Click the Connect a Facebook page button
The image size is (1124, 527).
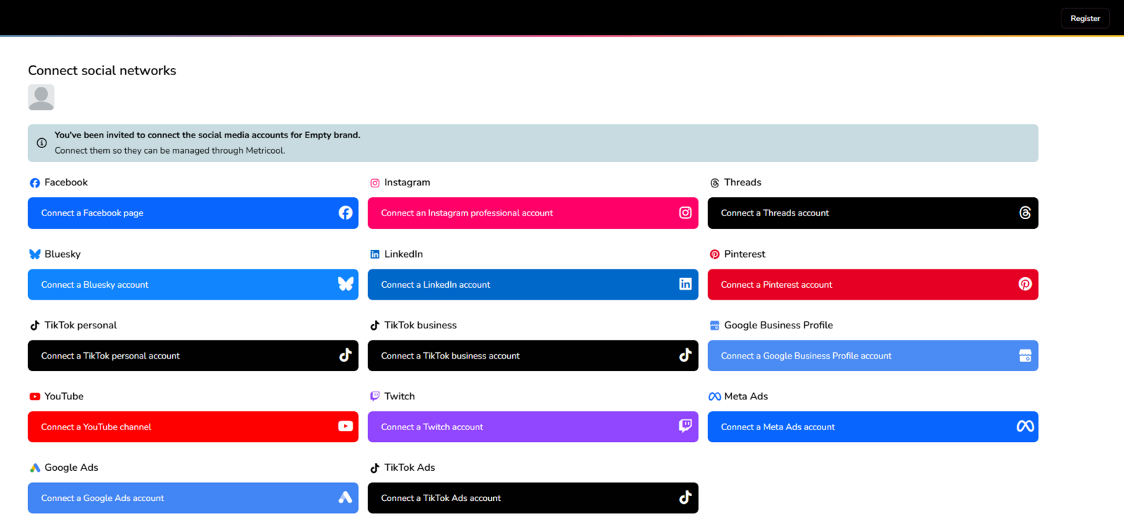193,213
